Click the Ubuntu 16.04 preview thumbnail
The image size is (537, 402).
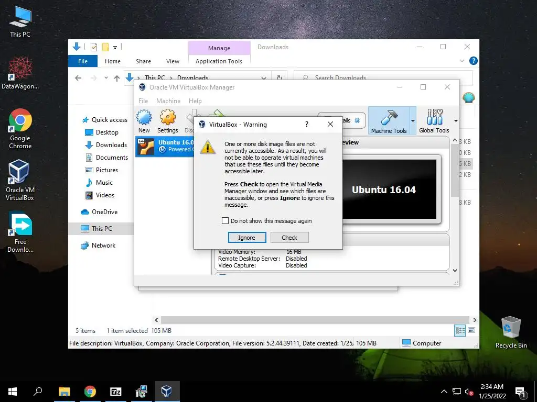pos(390,189)
